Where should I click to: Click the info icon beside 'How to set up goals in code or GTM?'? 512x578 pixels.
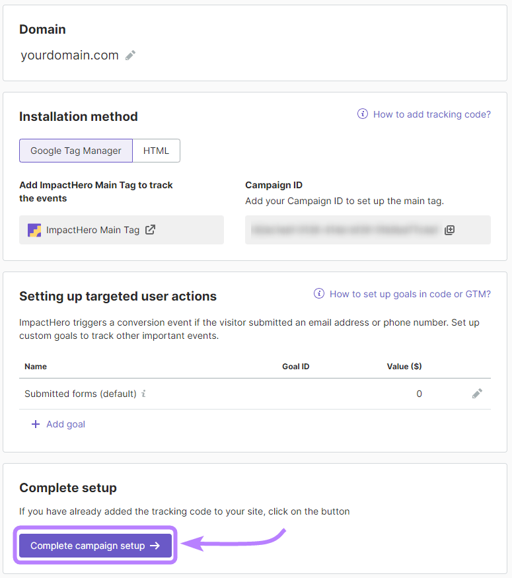319,293
